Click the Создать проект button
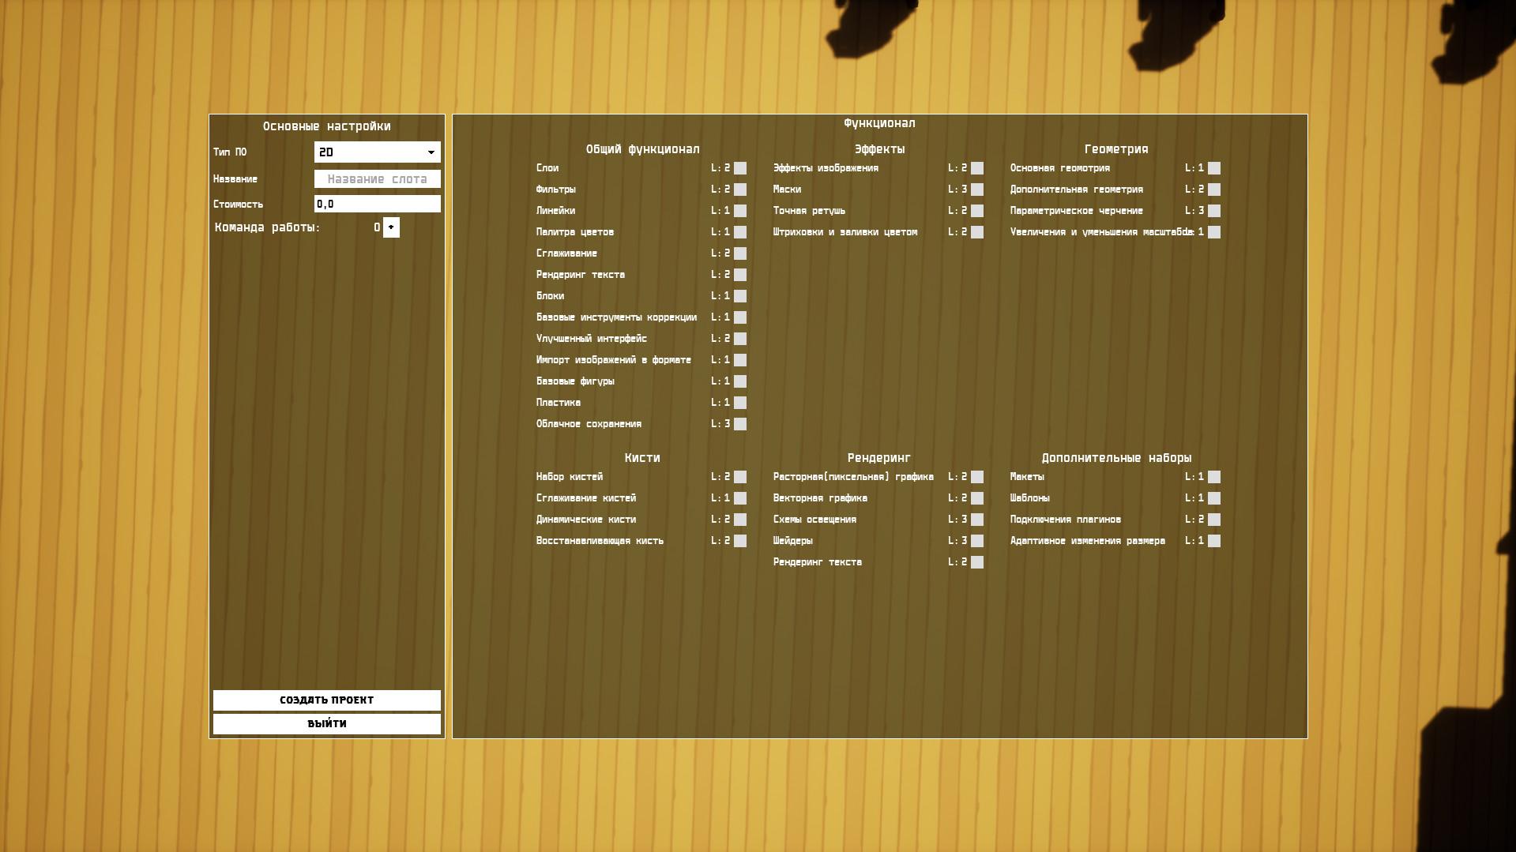 coord(326,700)
